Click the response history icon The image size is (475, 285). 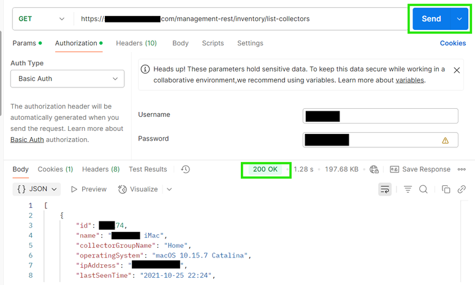[186, 169]
